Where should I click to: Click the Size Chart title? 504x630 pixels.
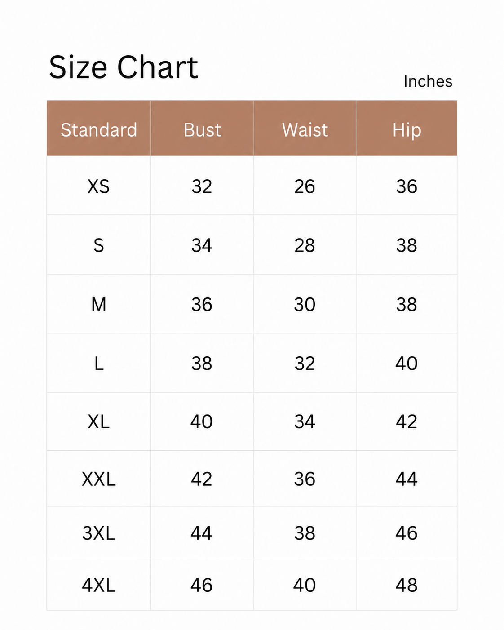pyautogui.click(x=123, y=67)
